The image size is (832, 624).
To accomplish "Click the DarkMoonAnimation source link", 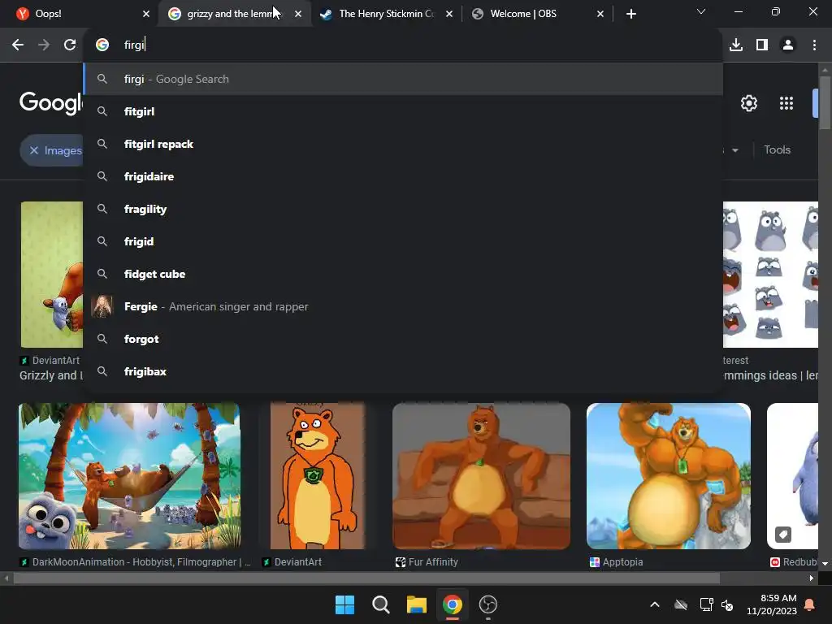I will point(136,562).
